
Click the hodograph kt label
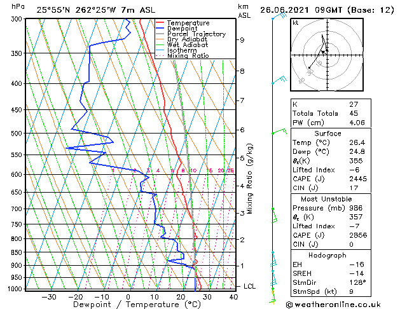click(x=296, y=23)
